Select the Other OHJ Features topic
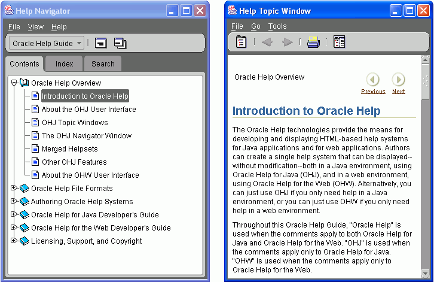434x282 pixels. pos(74,162)
